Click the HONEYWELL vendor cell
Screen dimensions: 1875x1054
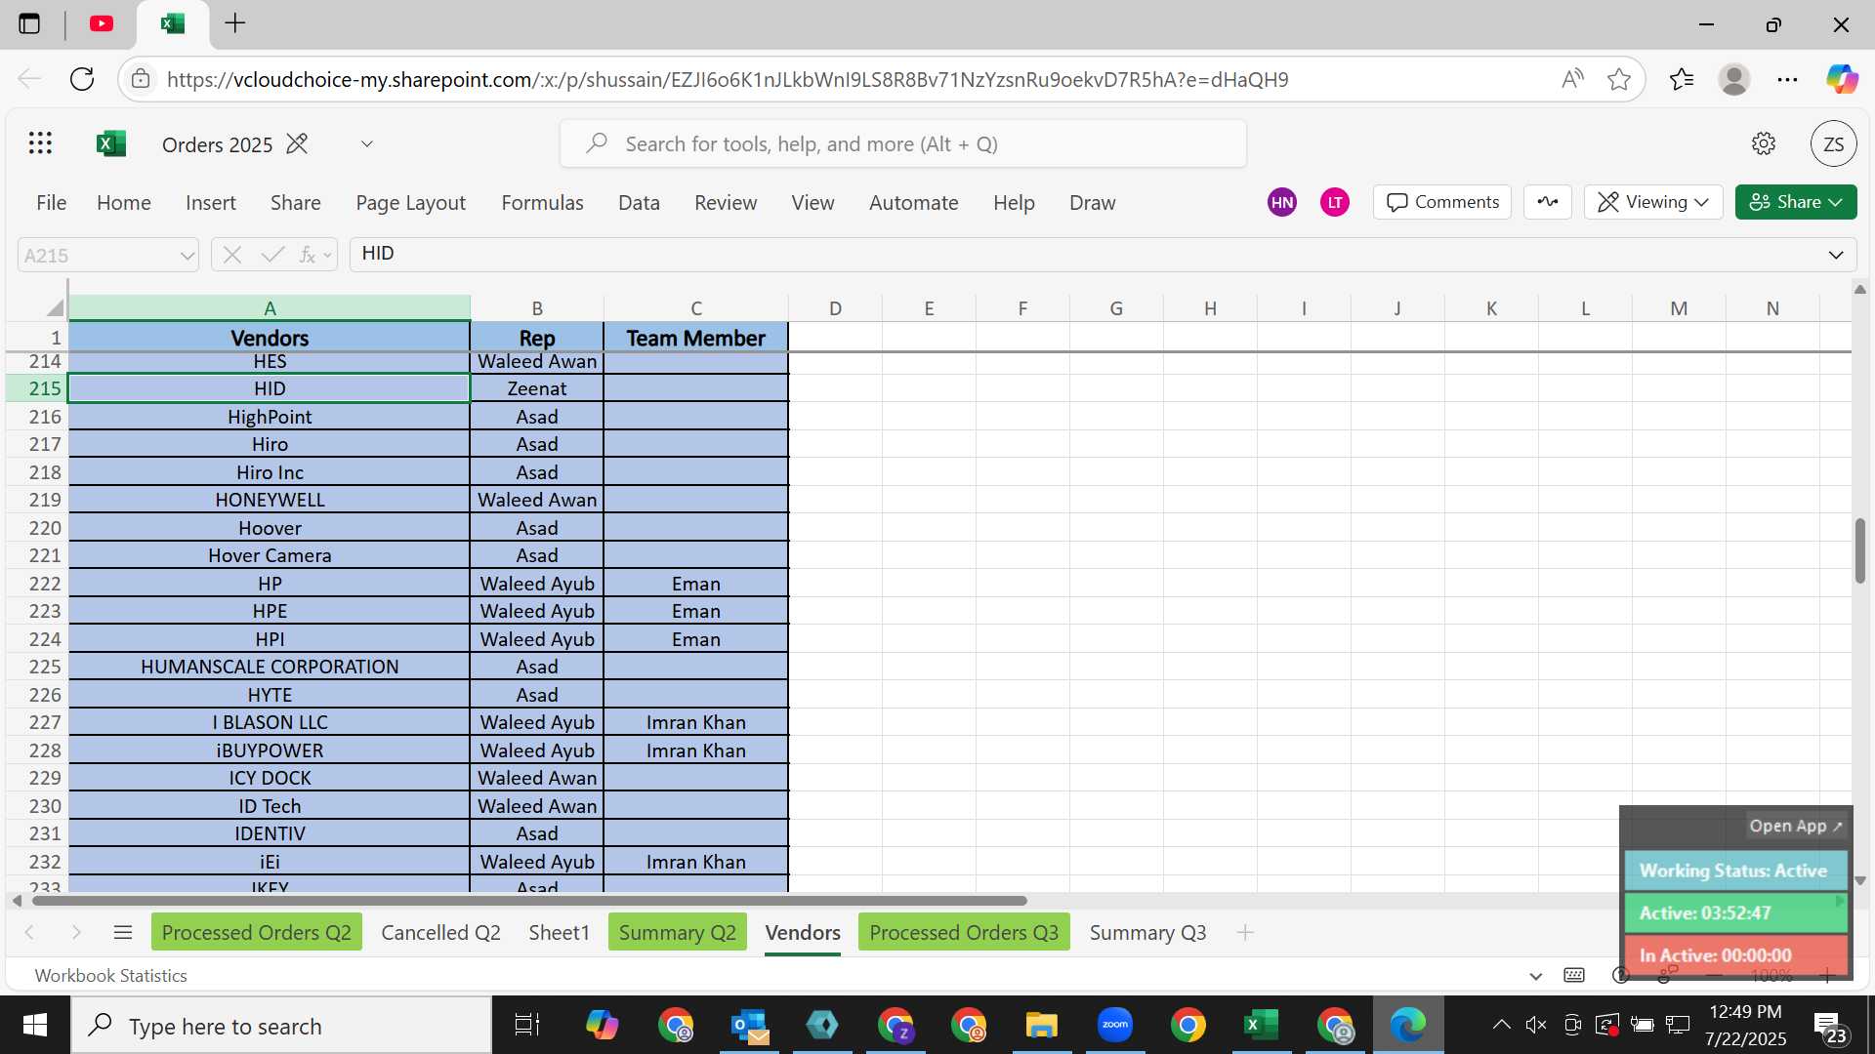pyautogui.click(x=270, y=500)
